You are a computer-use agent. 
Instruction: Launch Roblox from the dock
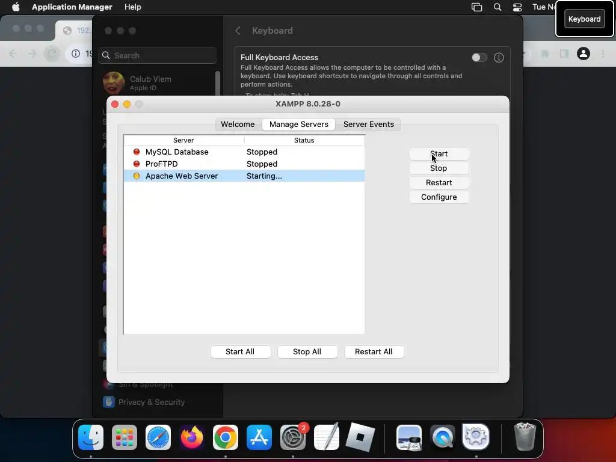pyautogui.click(x=360, y=437)
